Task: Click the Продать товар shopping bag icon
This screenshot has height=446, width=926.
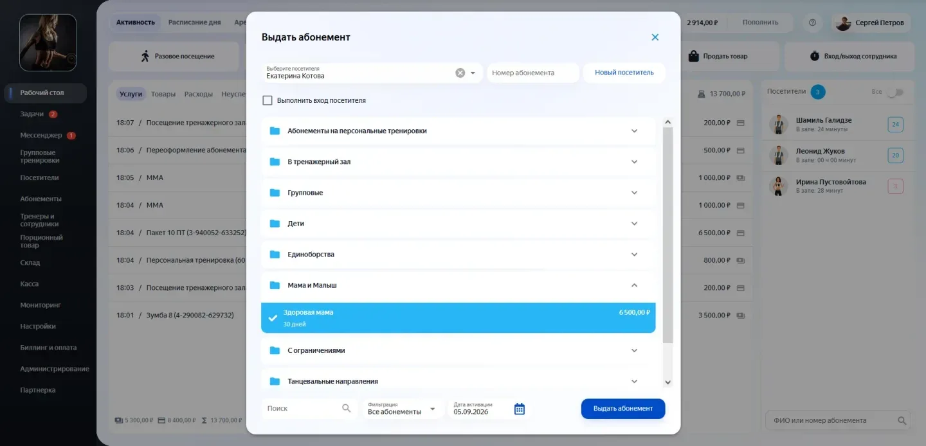Action: (693, 56)
